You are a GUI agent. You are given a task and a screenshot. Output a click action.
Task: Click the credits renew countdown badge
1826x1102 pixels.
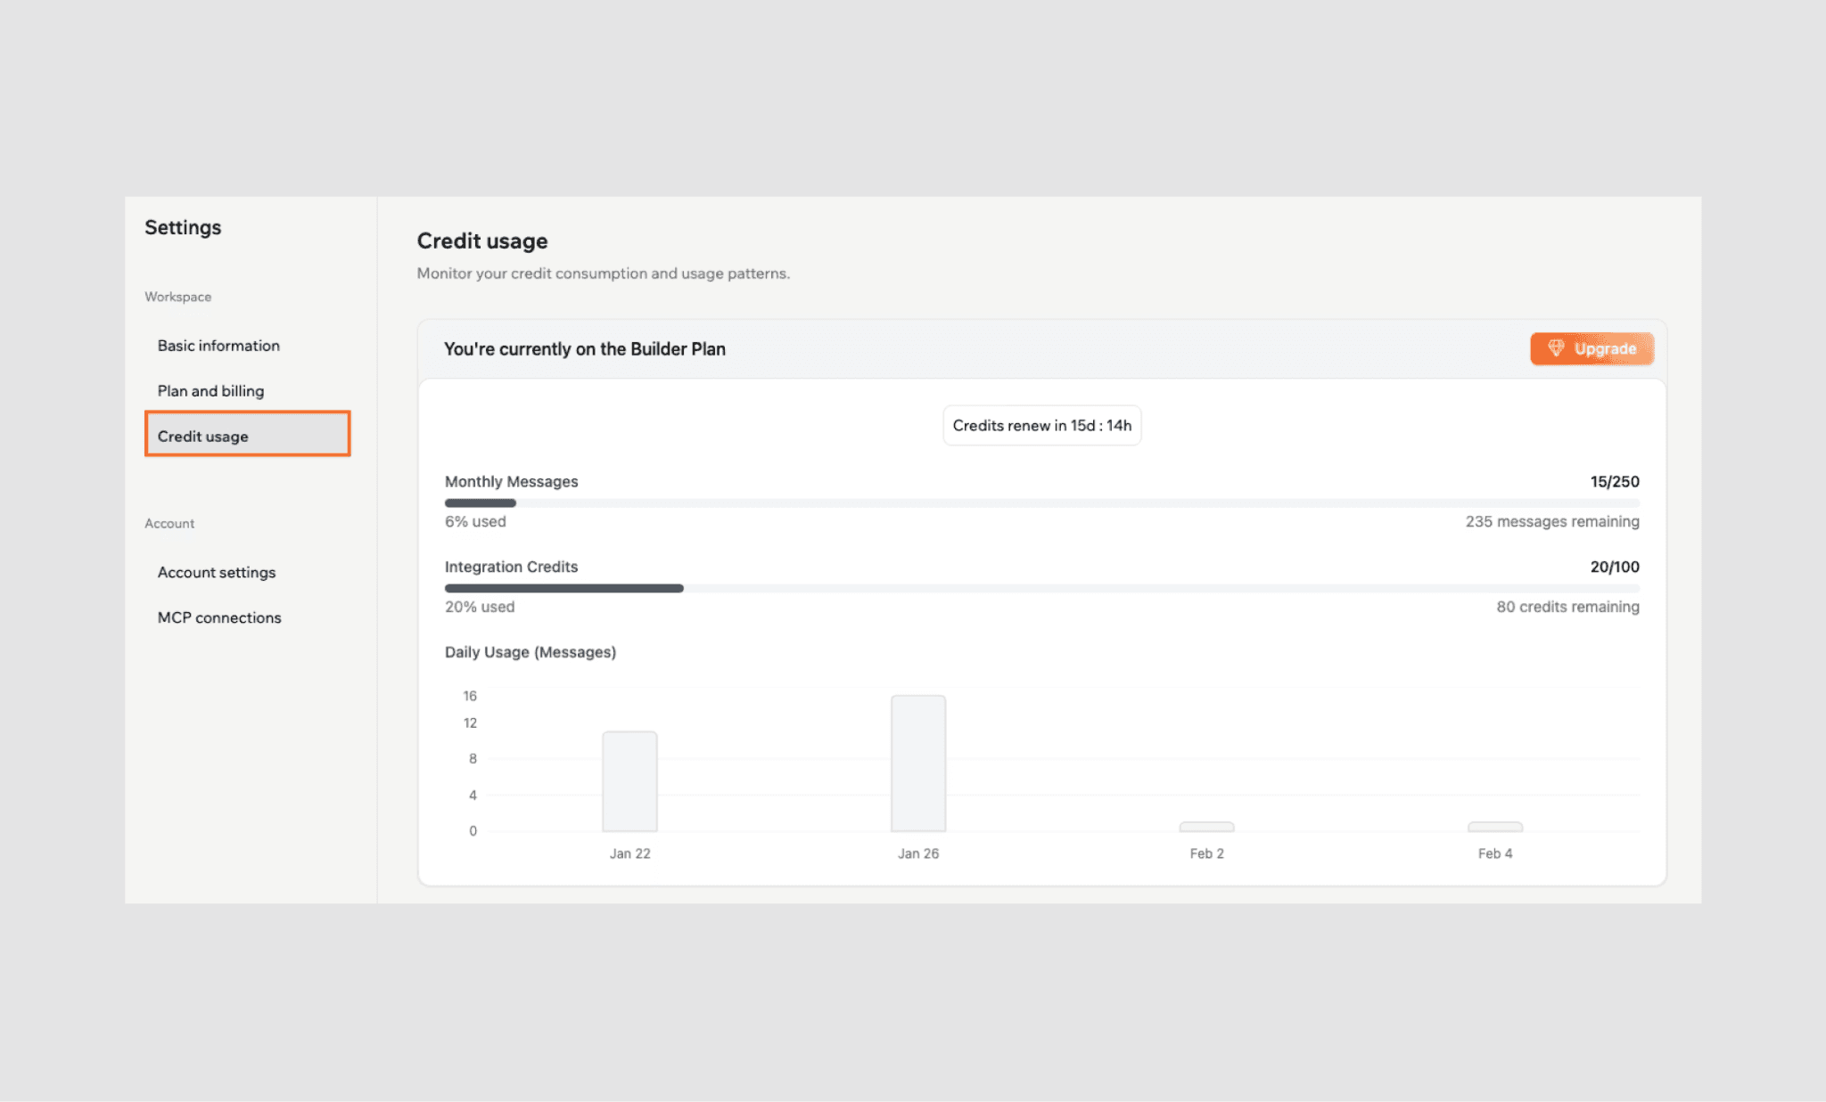coord(1041,426)
